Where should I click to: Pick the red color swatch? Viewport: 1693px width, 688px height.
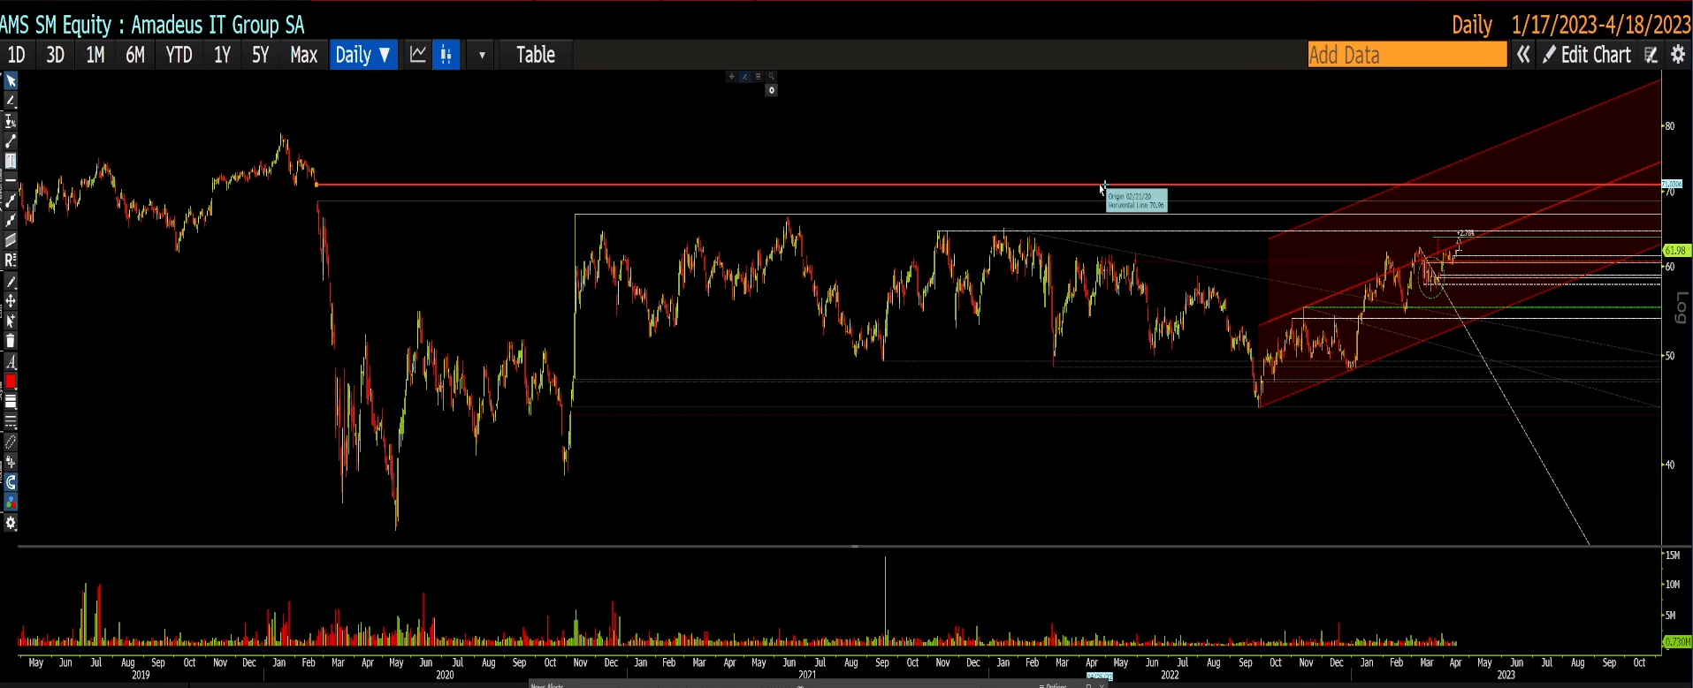tap(11, 382)
